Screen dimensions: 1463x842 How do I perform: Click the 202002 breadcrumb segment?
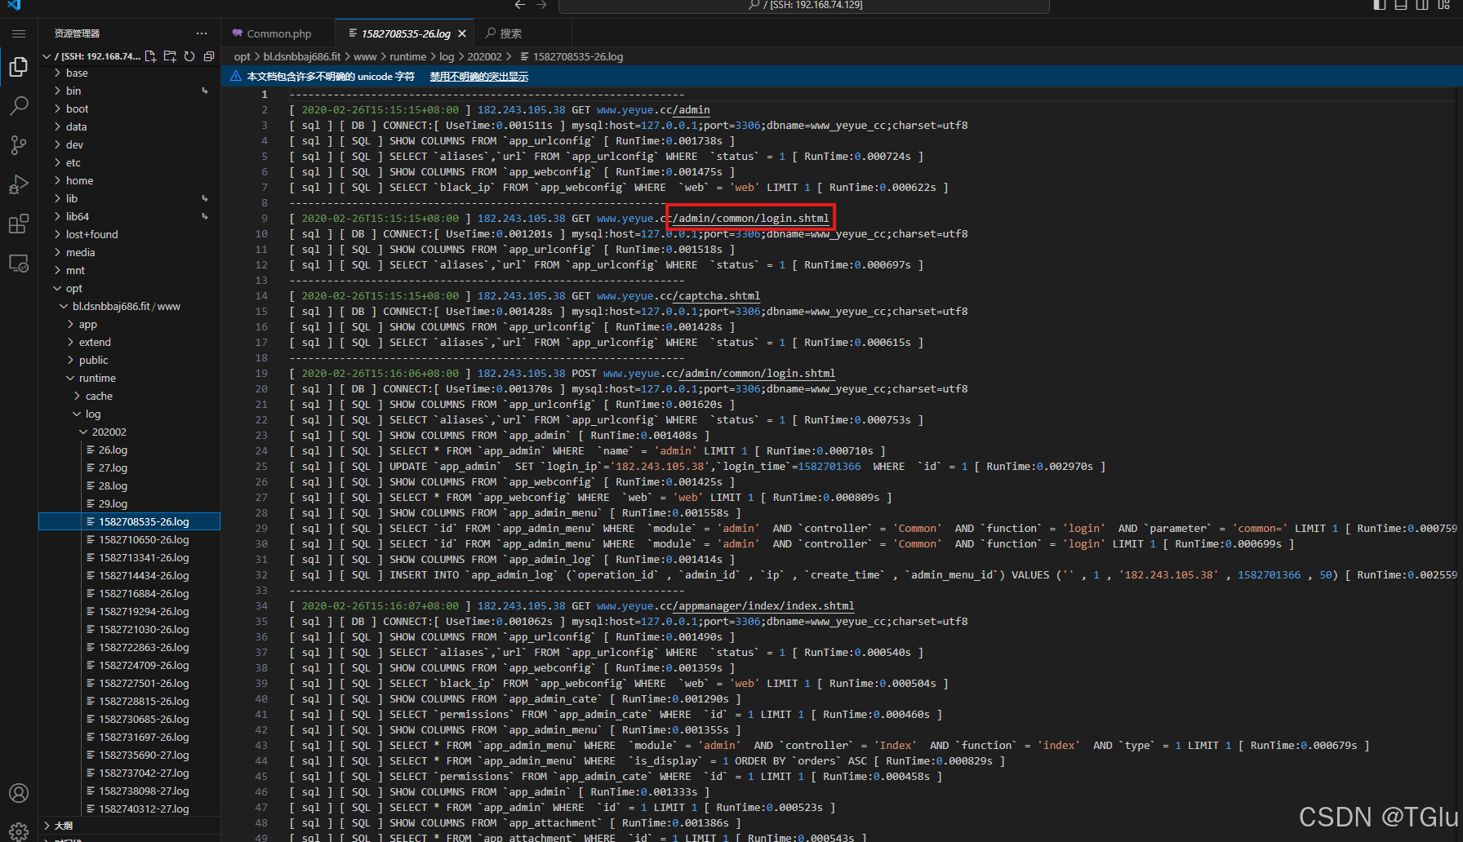[484, 56]
